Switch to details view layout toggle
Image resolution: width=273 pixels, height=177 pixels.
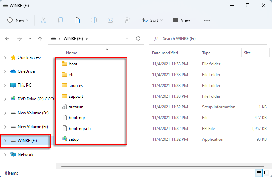(x=259, y=172)
